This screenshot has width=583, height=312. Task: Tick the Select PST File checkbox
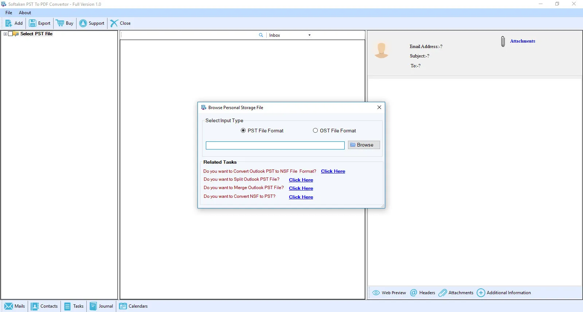11,34
